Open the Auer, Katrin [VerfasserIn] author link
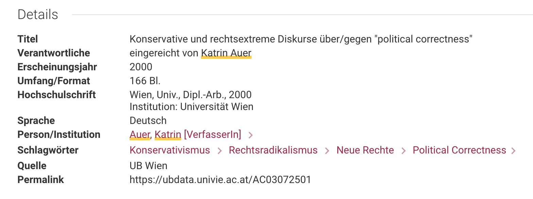Image resolution: width=533 pixels, height=199 pixels. tap(185, 134)
